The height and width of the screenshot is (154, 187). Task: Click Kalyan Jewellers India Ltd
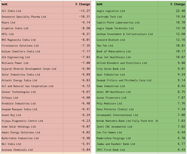pos(32,52)
